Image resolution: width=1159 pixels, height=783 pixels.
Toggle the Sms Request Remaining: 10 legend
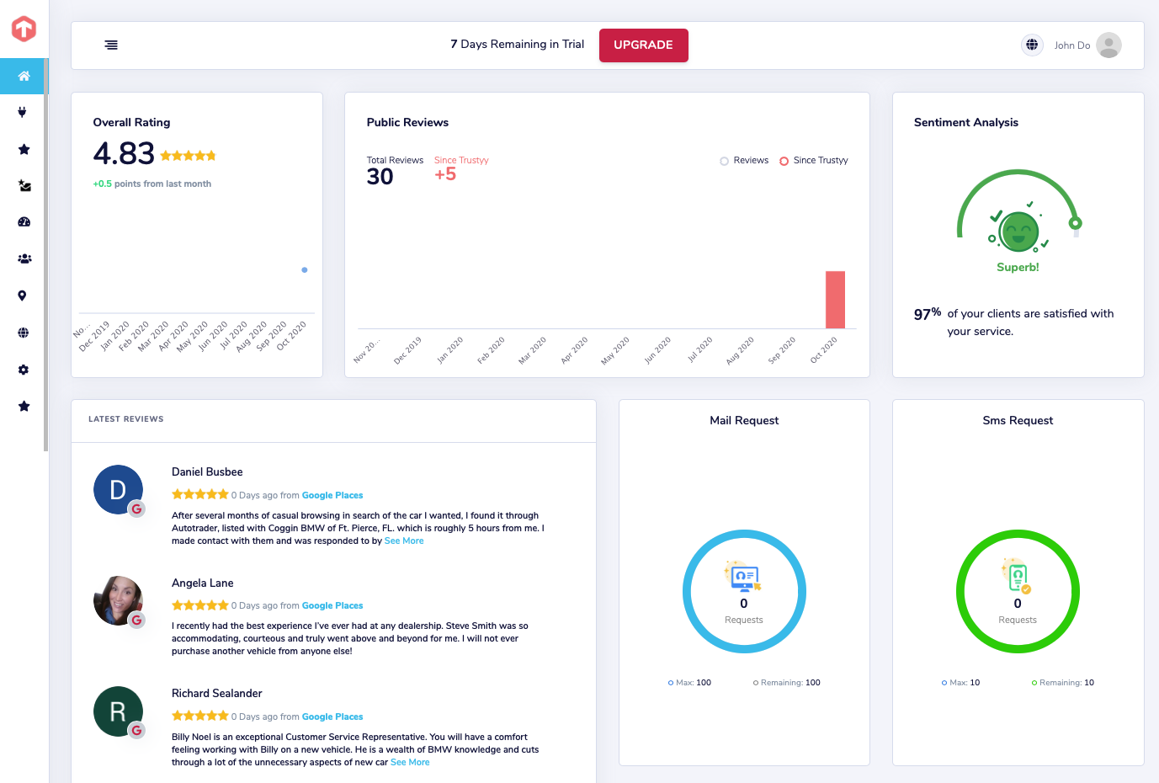1063,683
